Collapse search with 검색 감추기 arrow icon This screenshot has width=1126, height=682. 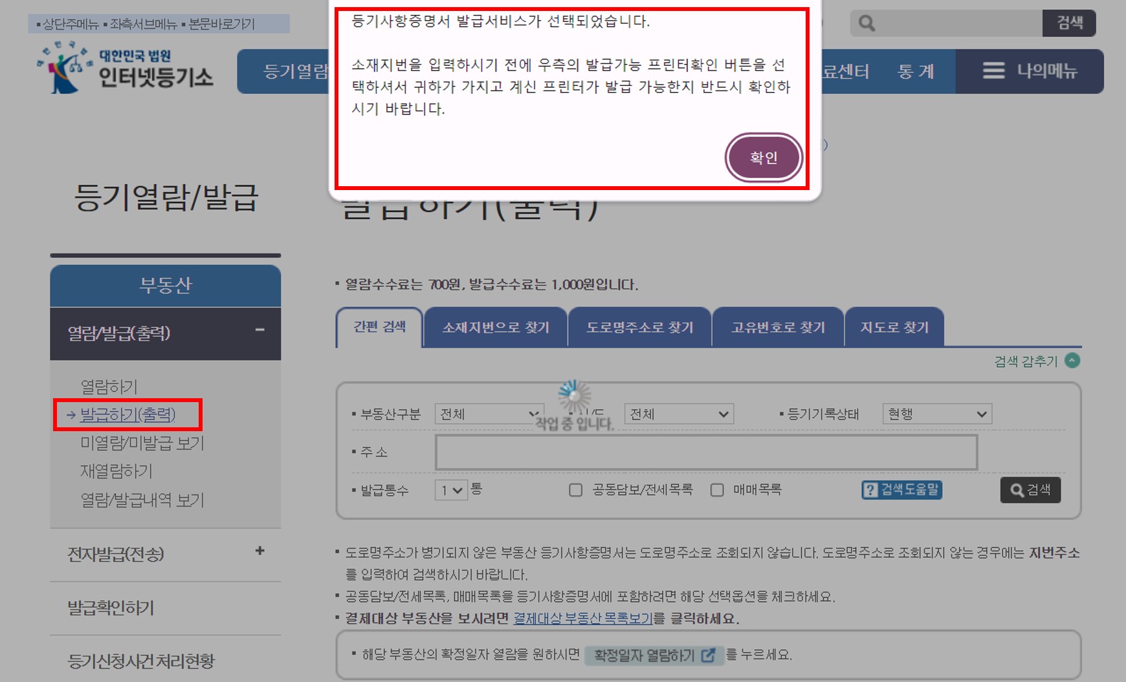pyautogui.click(x=1074, y=361)
